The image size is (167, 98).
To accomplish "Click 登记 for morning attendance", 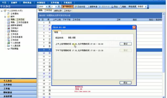I will pyautogui.click(x=126, y=44).
